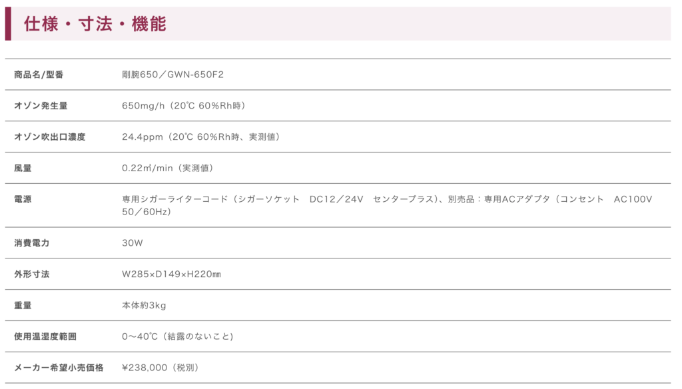Click the 仕様・寸法・機能 section heading
682x389 pixels.
coord(95,24)
